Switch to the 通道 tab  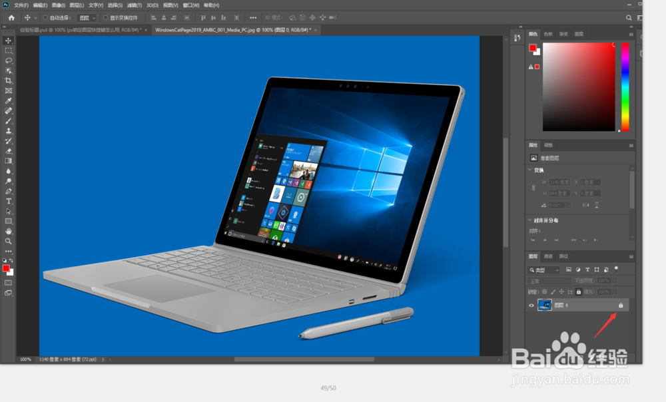(x=548, y=256)
